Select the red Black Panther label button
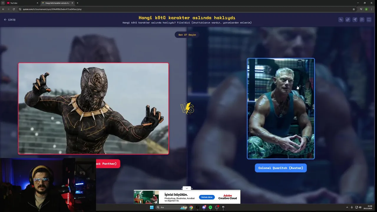This screenshot has height=212, width=377. (x=108, y=164)
